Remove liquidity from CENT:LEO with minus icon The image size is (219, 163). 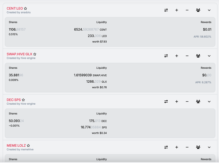[x=187, y=10]
